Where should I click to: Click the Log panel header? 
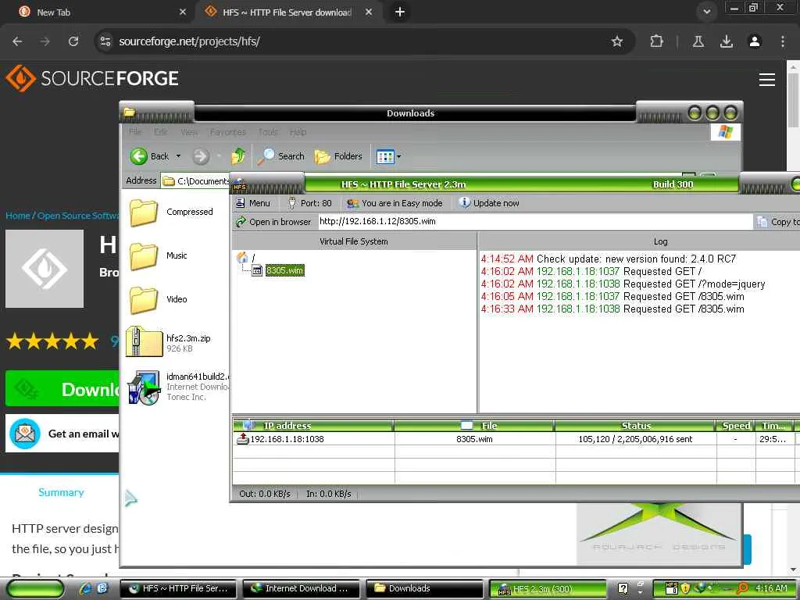[660, 241]
